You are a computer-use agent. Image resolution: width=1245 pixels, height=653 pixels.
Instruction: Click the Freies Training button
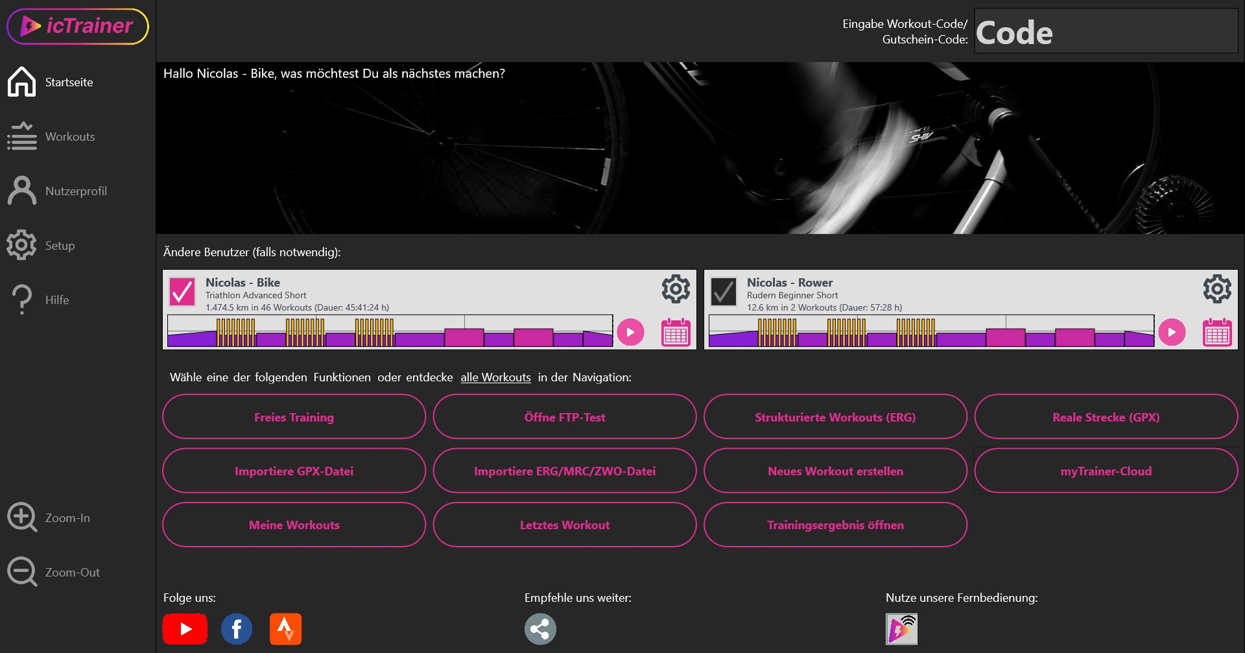click(294, 417)
